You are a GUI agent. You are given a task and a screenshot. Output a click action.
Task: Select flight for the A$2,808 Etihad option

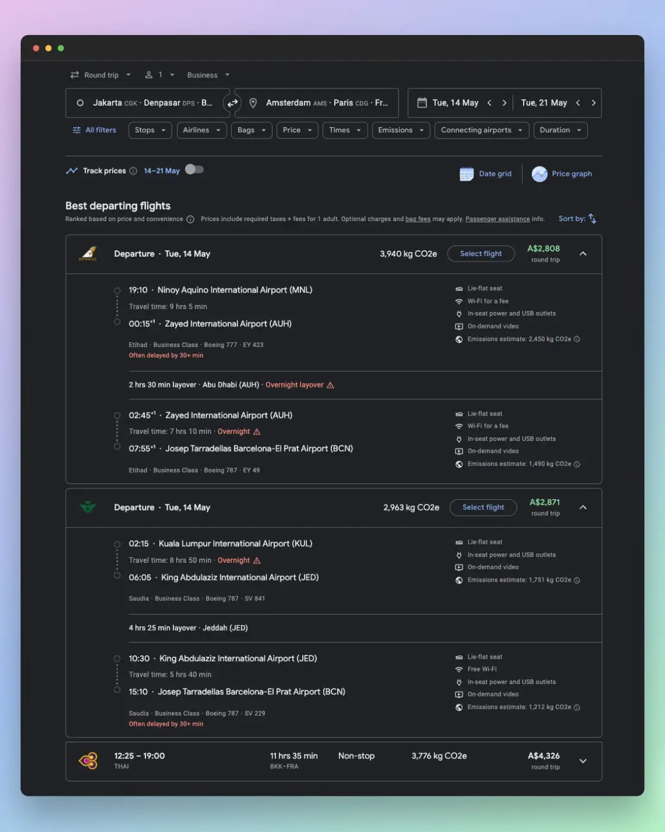[481, 254]
